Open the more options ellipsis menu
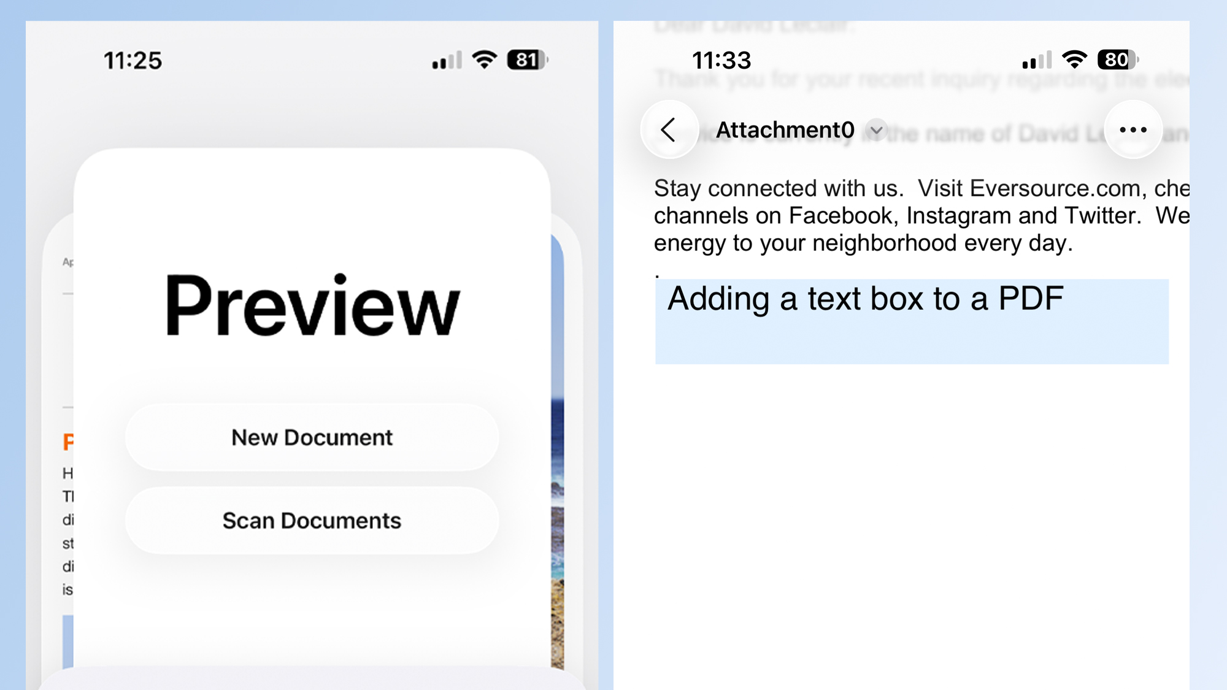Image resolution: width=1227 pixels, height=690 pixels. point(1133,129)
